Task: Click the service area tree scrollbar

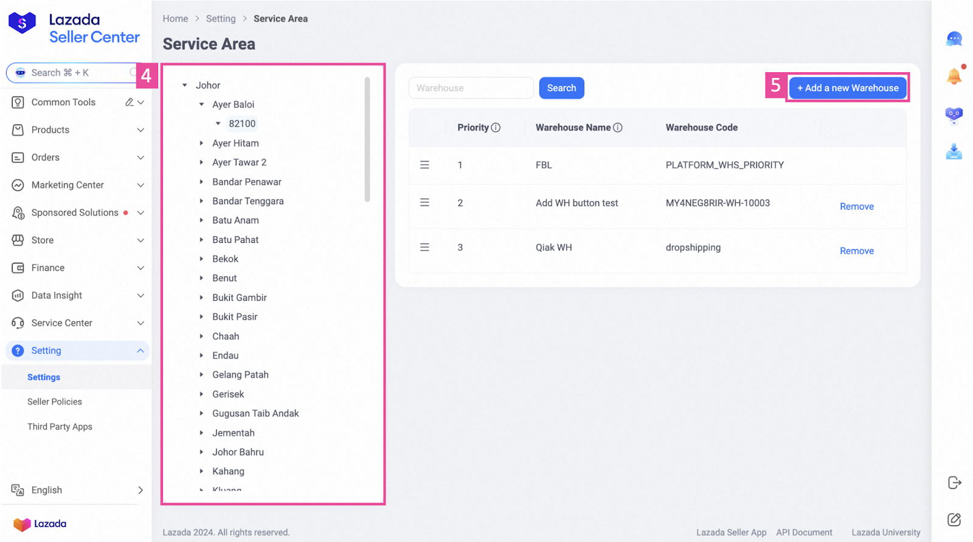Action: 367,140
